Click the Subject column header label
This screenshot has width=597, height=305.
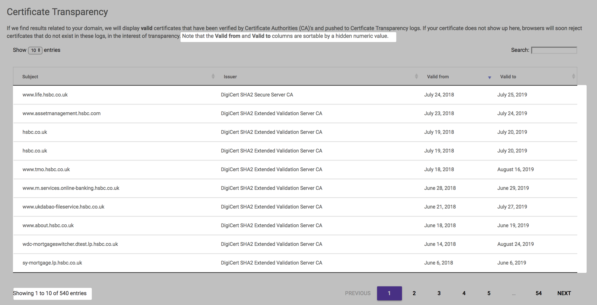[x=30, y=77]
